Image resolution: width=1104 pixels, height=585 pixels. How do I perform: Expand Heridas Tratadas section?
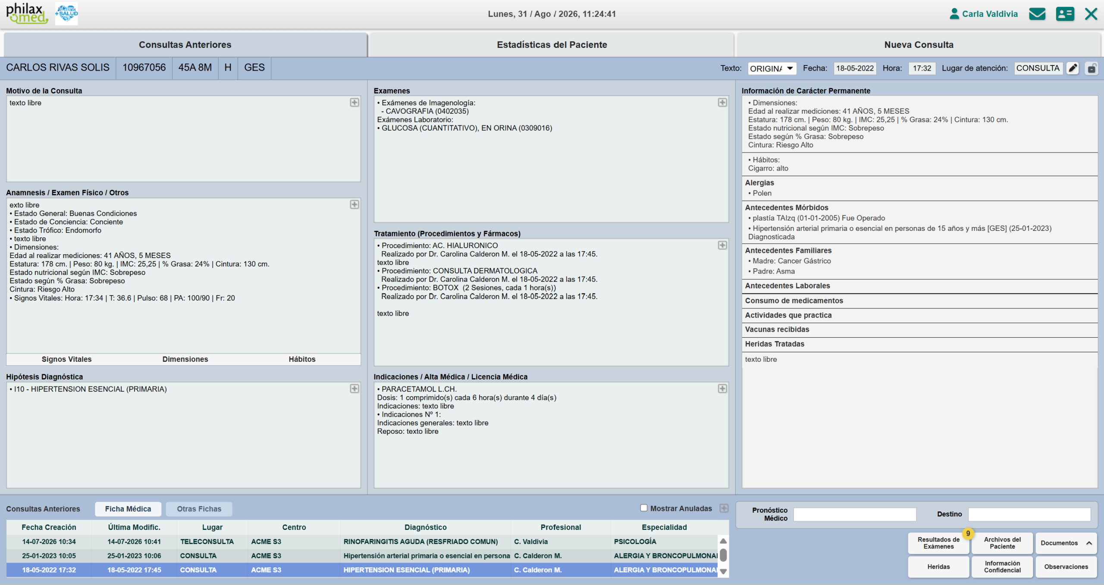pyautogui.click(x=919, y=344)
